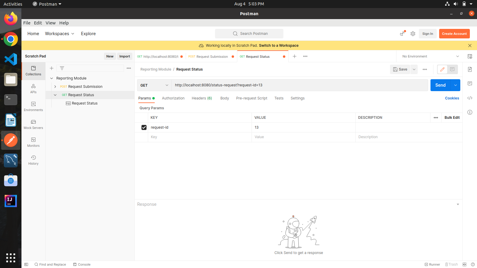Viewport: 477px width, 268px height.
Task: Open a new request tab with plus
Action: (x=295, y=56)
